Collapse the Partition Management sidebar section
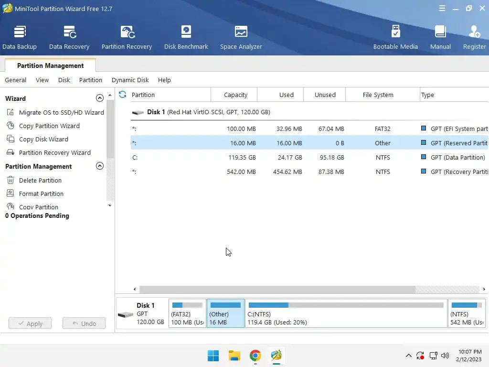The height and width of the screenshot is (367, 489). pyautogui.click(x=99, y=166)
